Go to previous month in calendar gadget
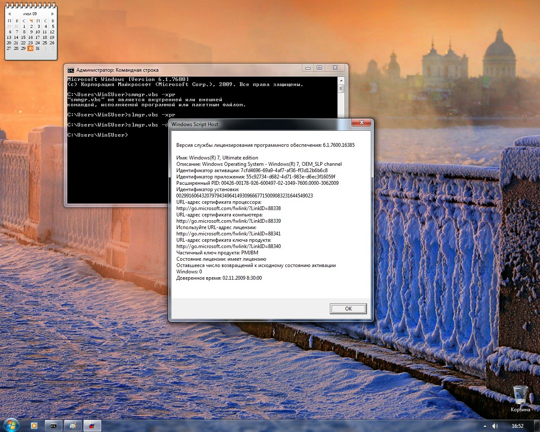The height and width of the screenshot is (432, 540). (9, 14)
